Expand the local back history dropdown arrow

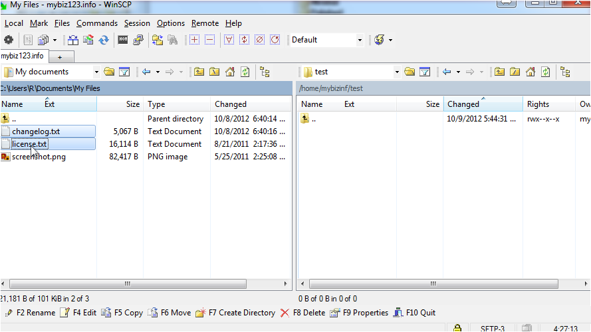point(158,72)
